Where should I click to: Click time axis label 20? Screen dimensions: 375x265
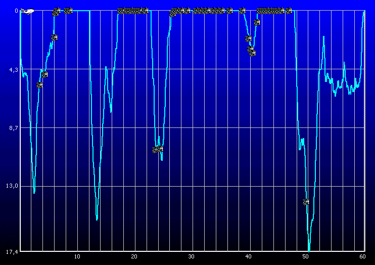click(x=134, y=256)
